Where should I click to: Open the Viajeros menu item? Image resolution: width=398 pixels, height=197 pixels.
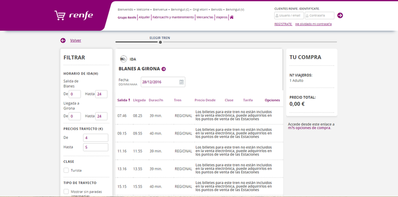coord(221,17)
